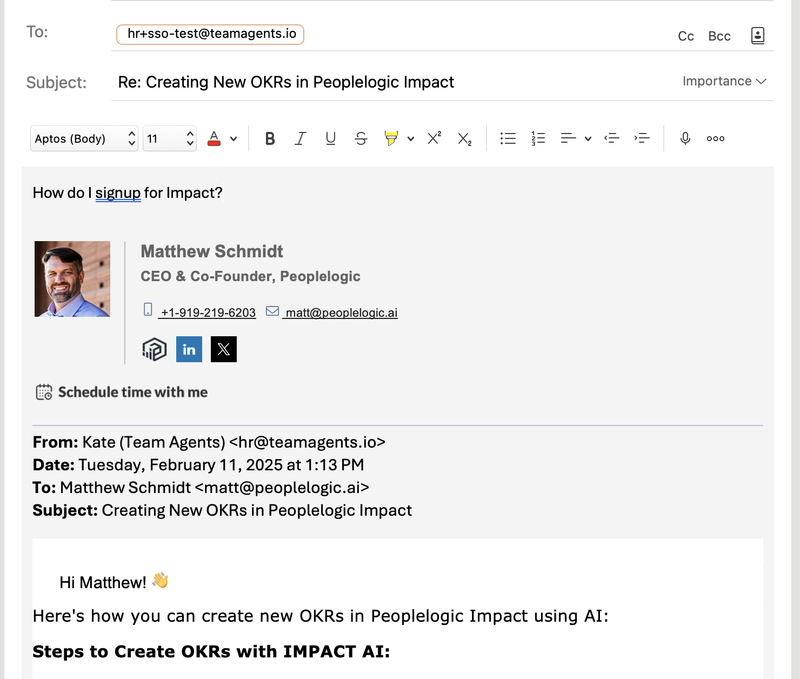Toggle strikethrough formatting
Screen dimensions: 800x679
pyautogui.click(x=361, y=139)
